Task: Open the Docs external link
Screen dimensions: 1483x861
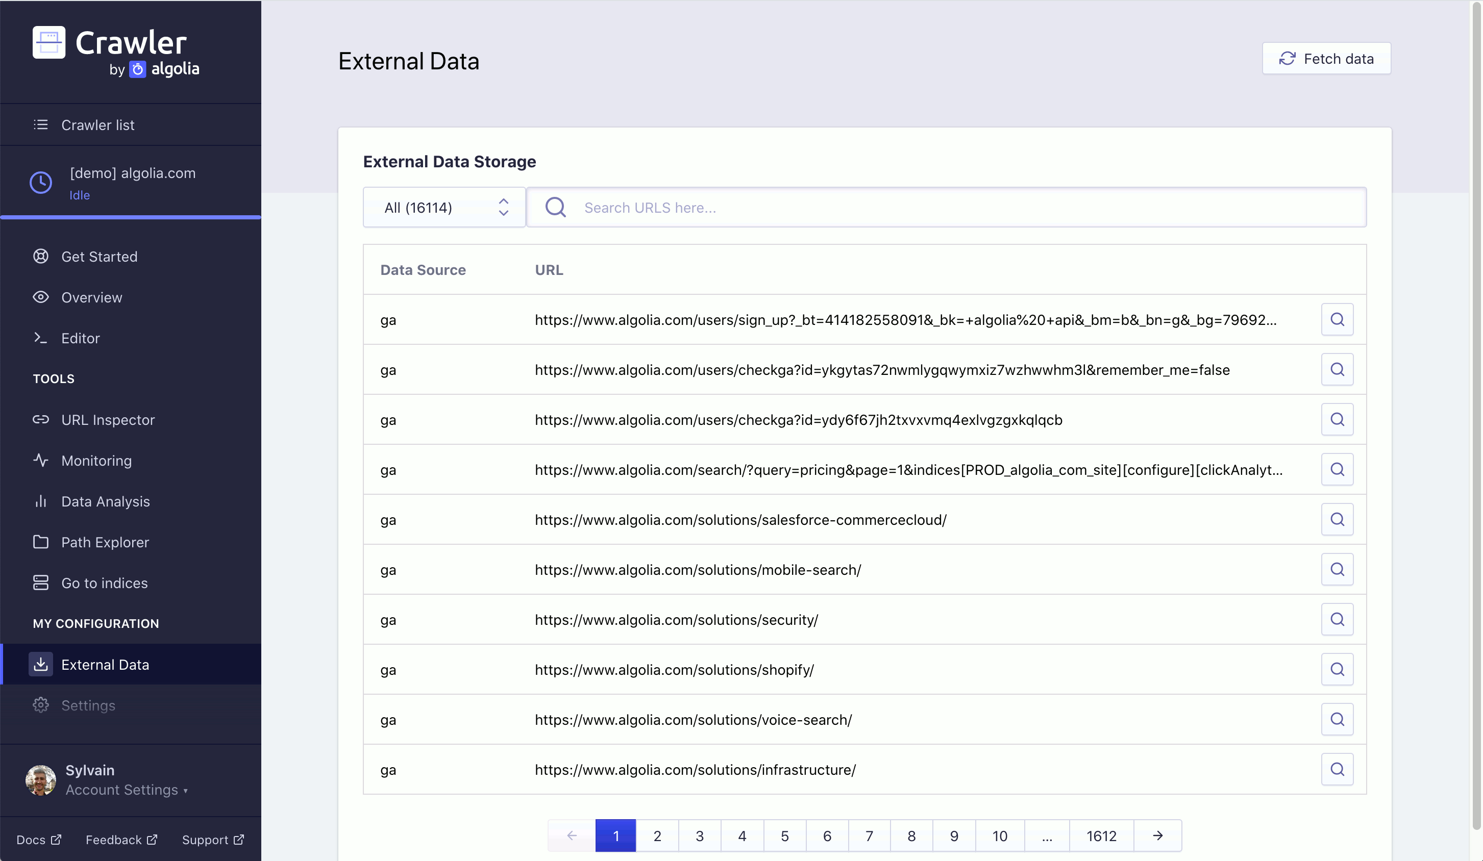Action: [x=39, y=839]
